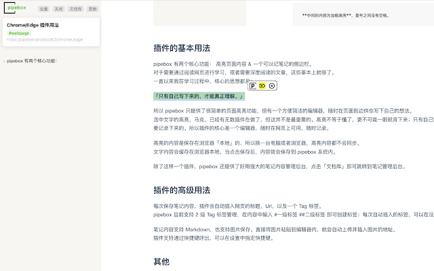Viewport: 434px width, 271px height.
Task: Click the Chrome/Edge 插件用法 card title
Action: (33, 25)
